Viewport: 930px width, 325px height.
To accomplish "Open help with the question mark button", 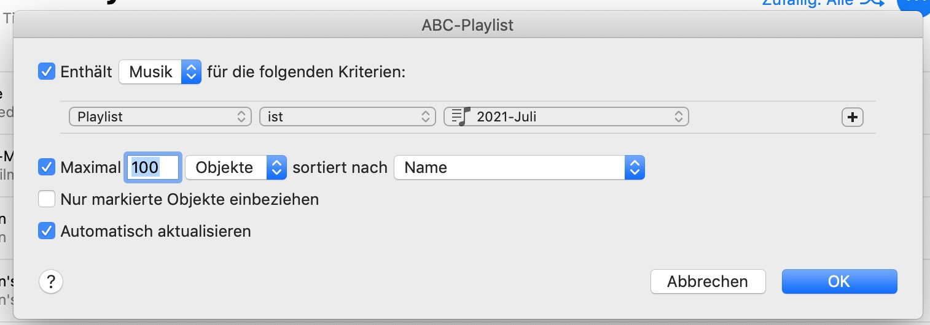I will (51, 281).
